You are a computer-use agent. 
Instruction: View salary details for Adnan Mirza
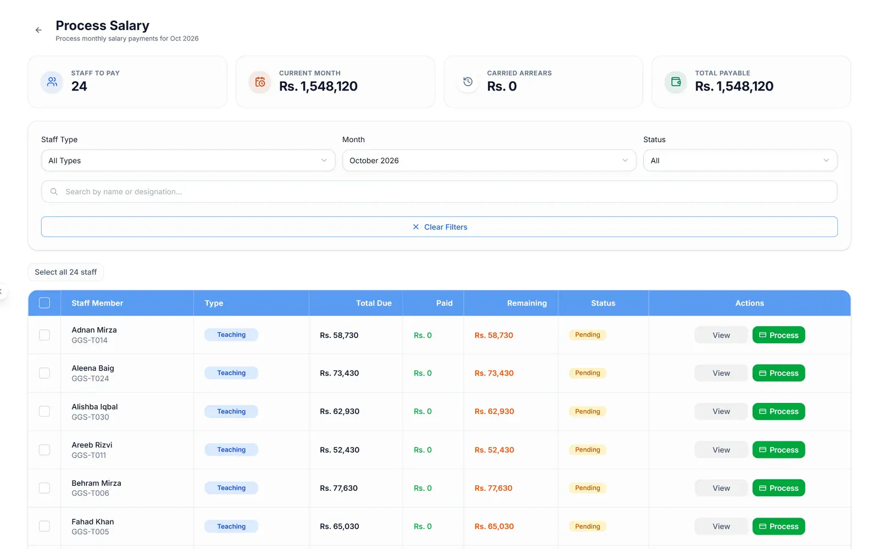pos(721,335)
